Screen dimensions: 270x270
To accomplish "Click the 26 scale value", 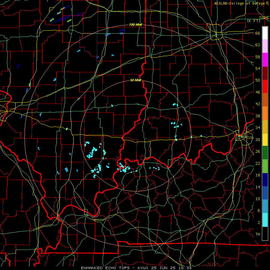I will pyautogui.click(x=258, y=151).
